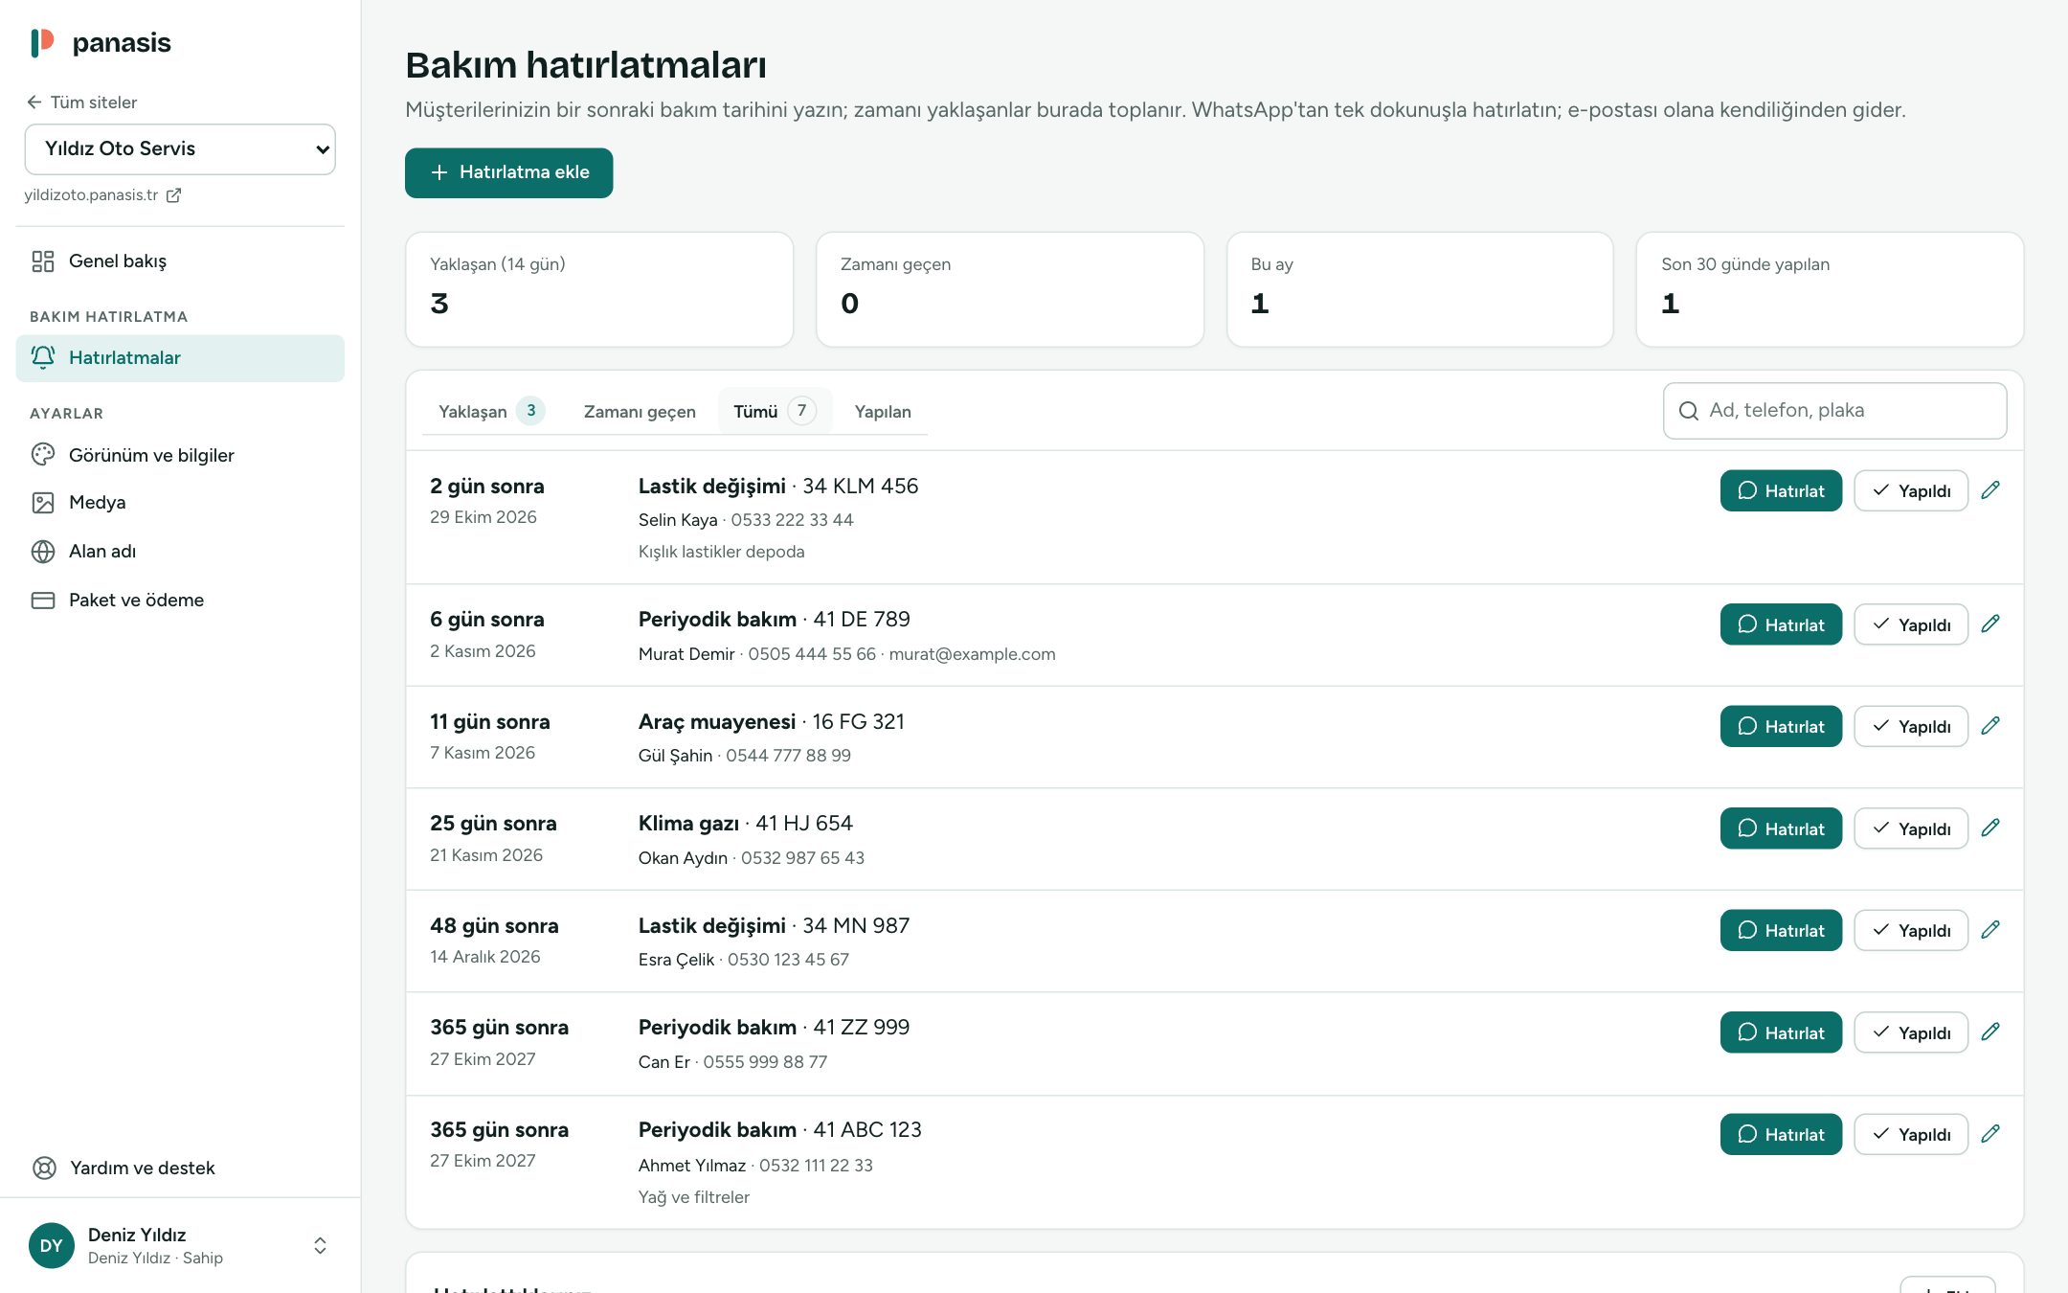
Task: Go back via Tüm siteler link
Action: (82, 102)
